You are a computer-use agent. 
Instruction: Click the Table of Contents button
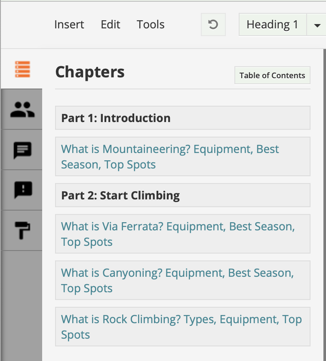tap(272, 75)
